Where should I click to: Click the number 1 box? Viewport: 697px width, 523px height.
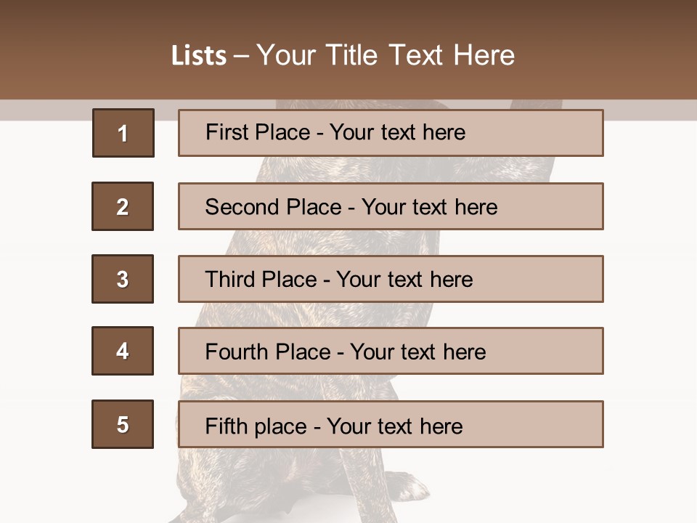point(123,133)
